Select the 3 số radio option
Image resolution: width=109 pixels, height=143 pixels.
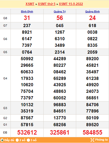28,140
